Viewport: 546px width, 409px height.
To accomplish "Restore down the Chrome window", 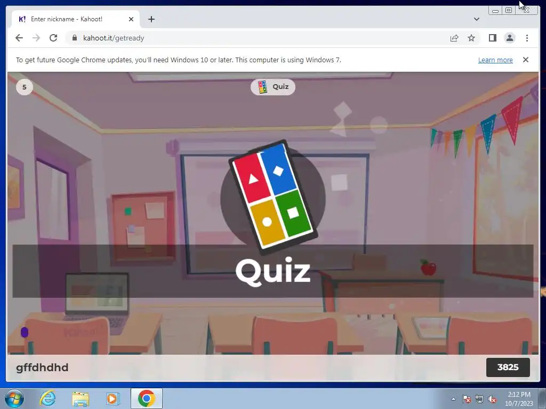I will 508,11.
